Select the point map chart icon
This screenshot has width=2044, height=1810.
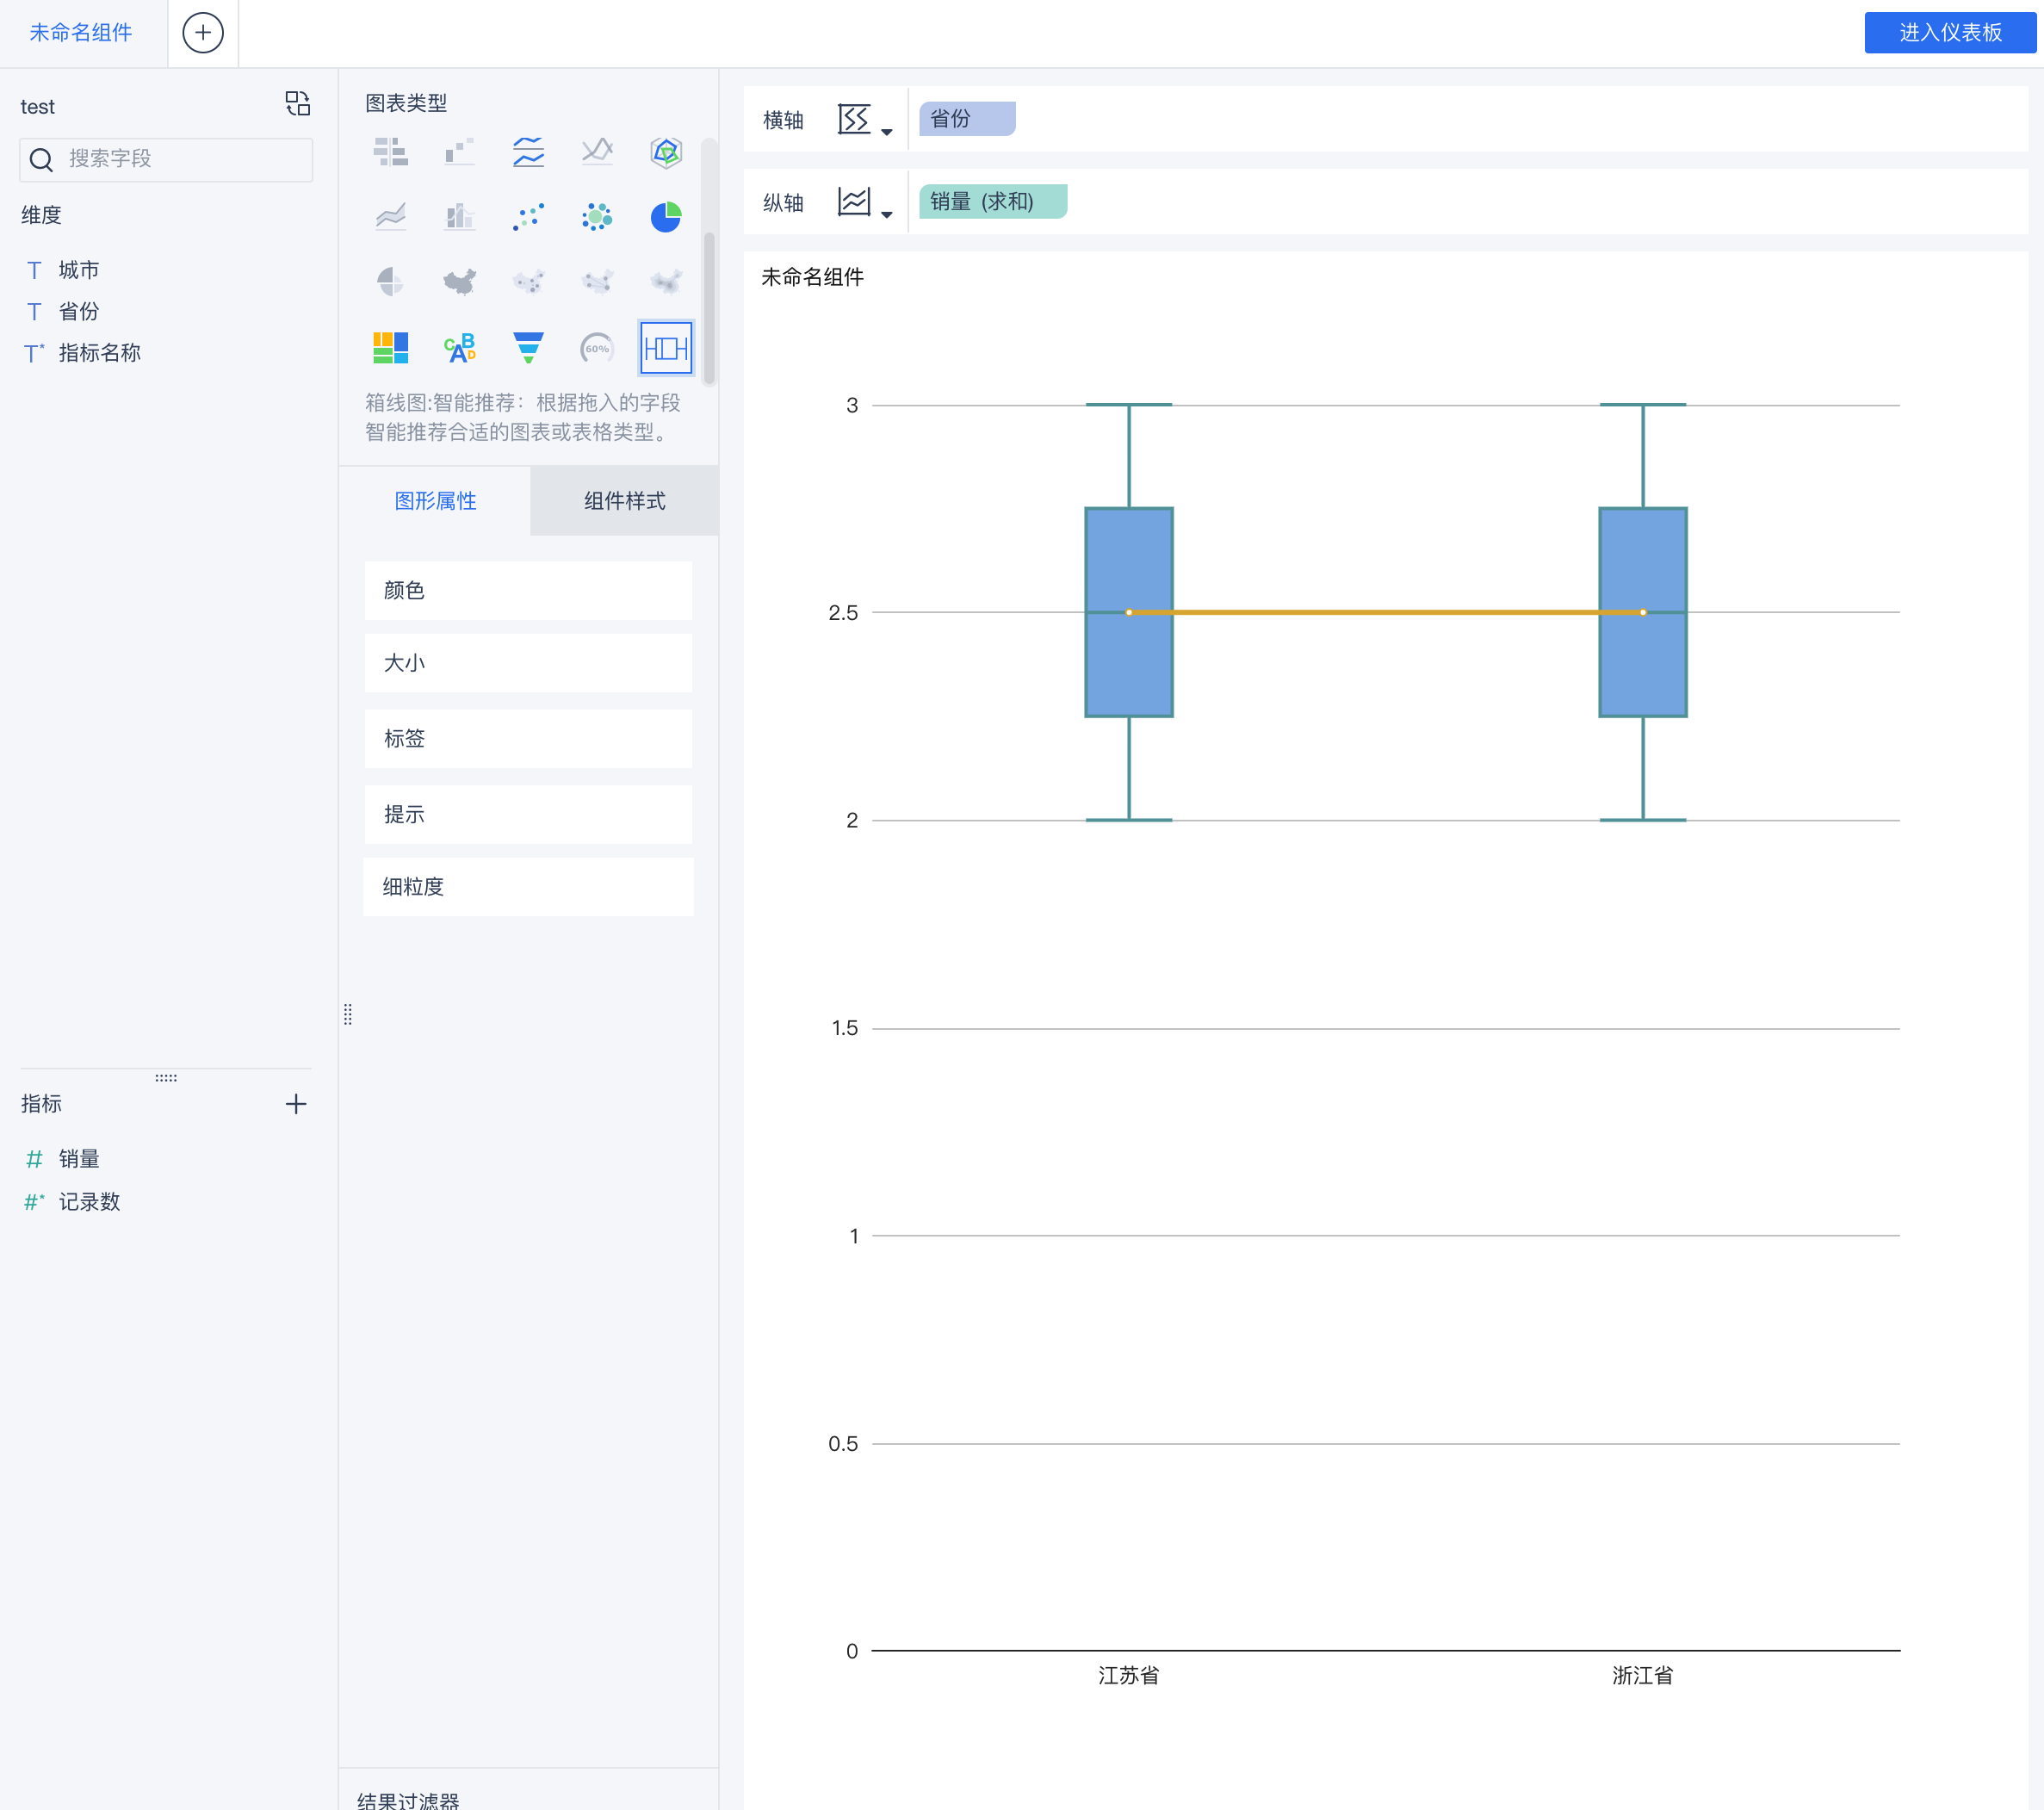[x=528, y=282]
